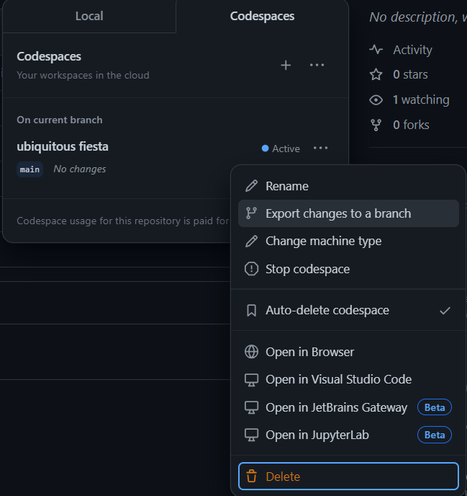The image size is (467, 496).
Task: Open Codespaces header options ellipsis
Action: (x=317, y=65)
